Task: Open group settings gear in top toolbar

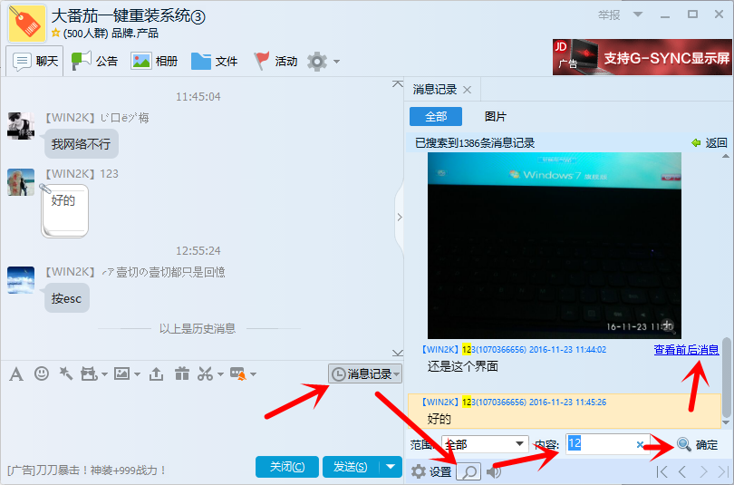Action: (317, 62)
